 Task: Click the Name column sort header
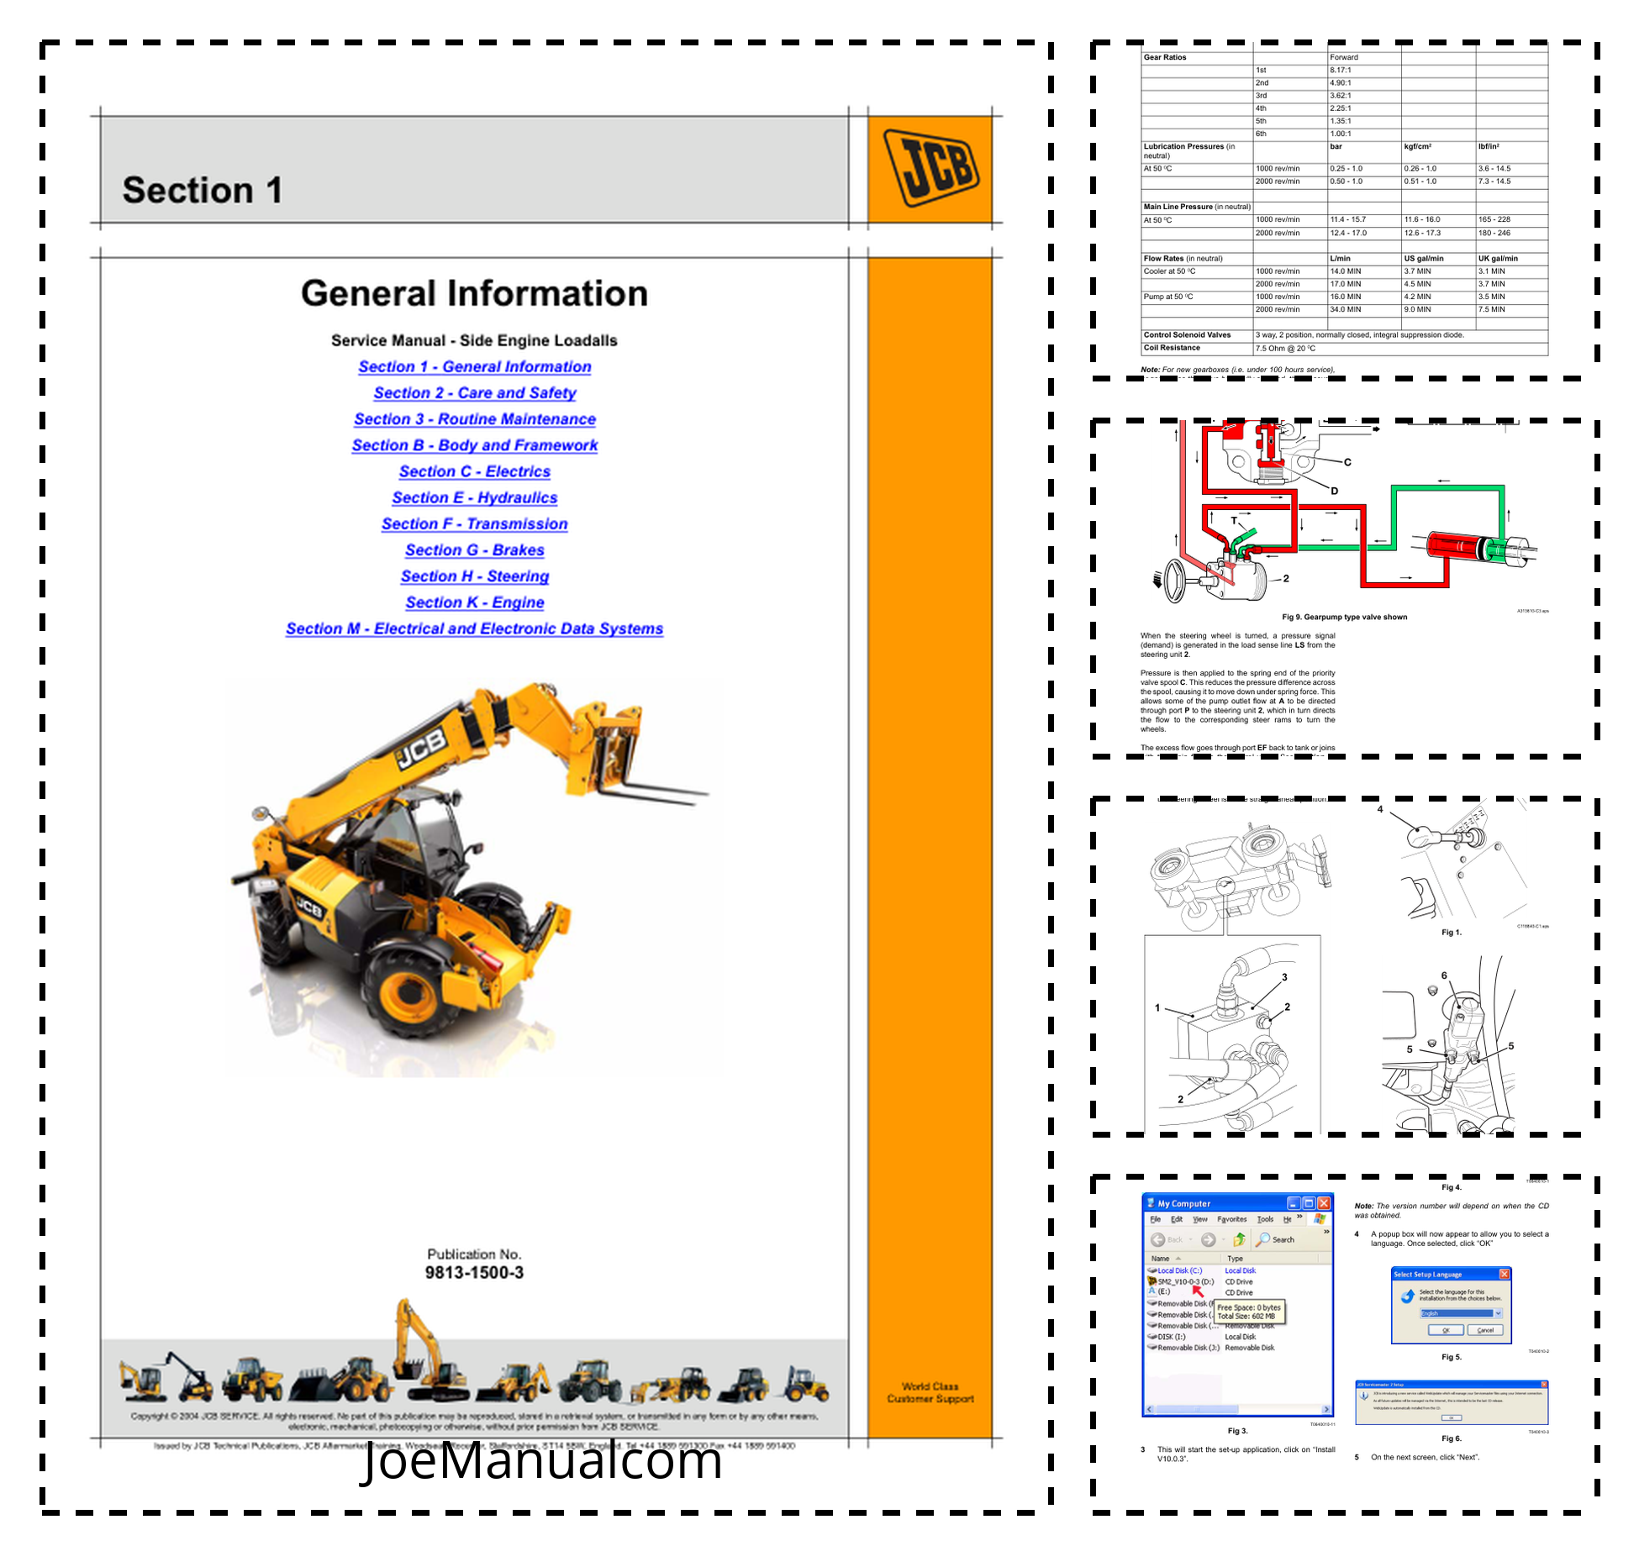pyautogui.click(x=1161, y=1259)
